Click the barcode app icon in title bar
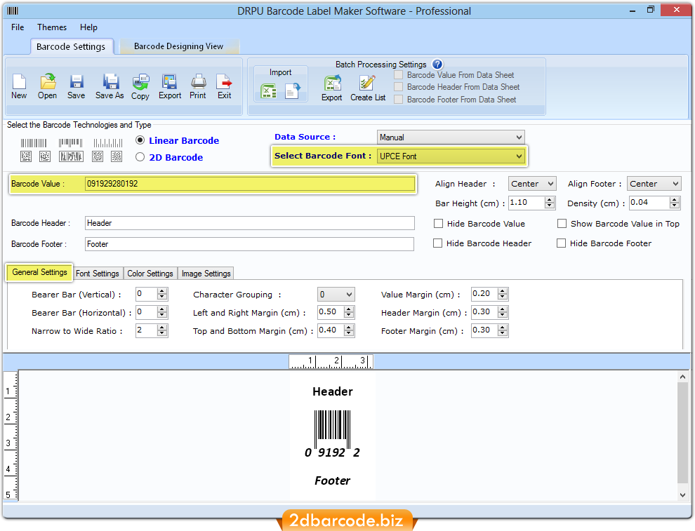 coord(13,11)
